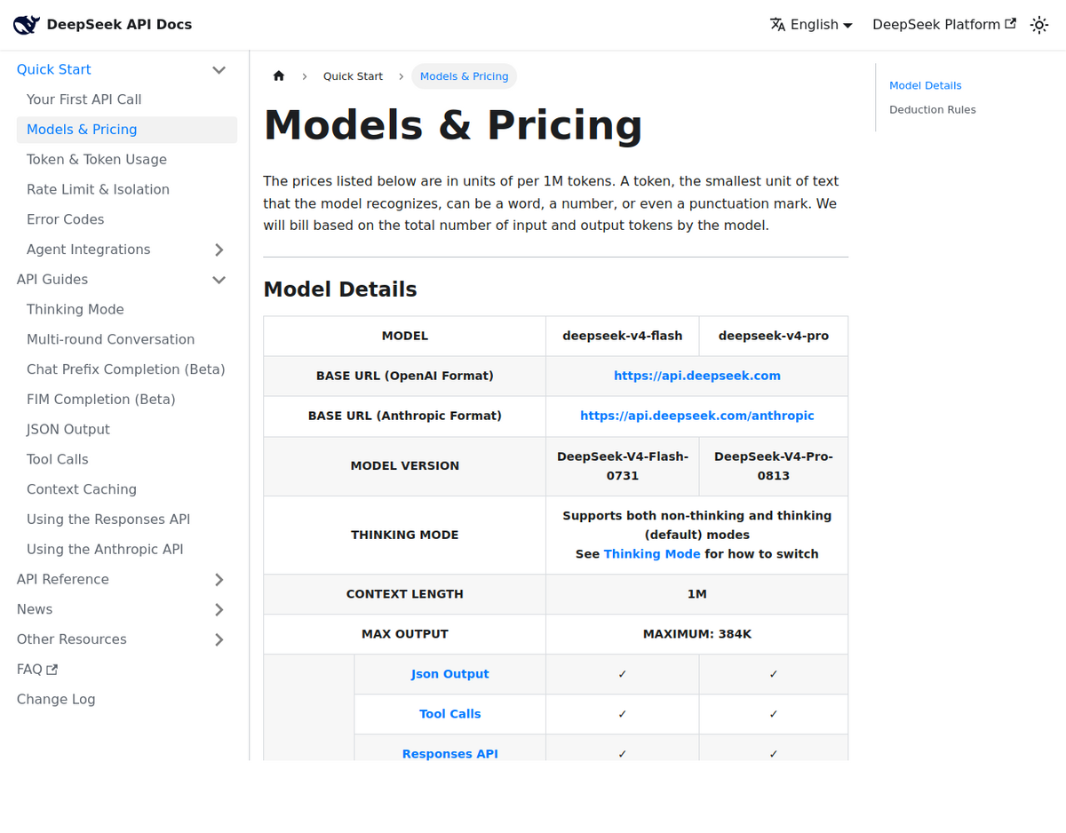Image resolution: width=1066 pixels, height=833 pixels.
Task: Open the English language dropdown
Action: click(811, 25)
